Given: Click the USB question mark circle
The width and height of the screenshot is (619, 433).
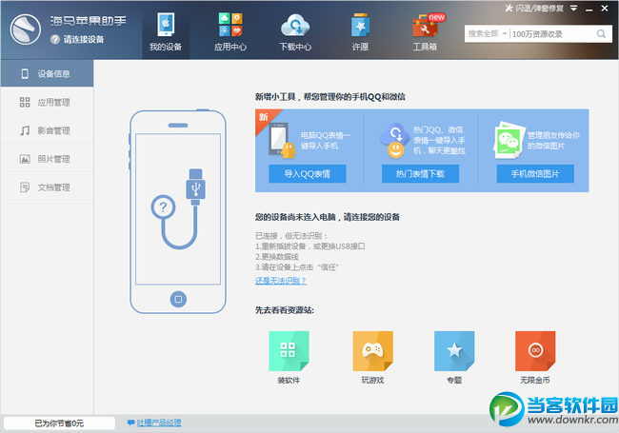Looking at the screenshot, I should (163, 207).
